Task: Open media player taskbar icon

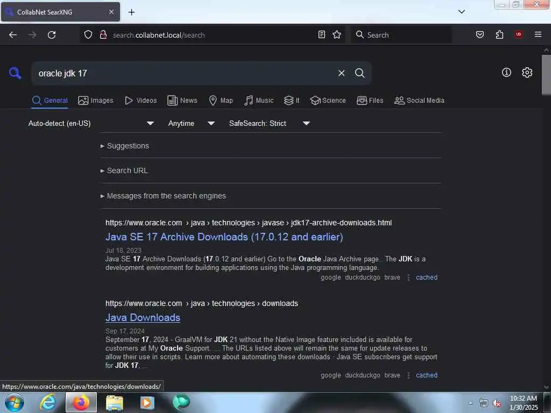Action: coord(147,402)
